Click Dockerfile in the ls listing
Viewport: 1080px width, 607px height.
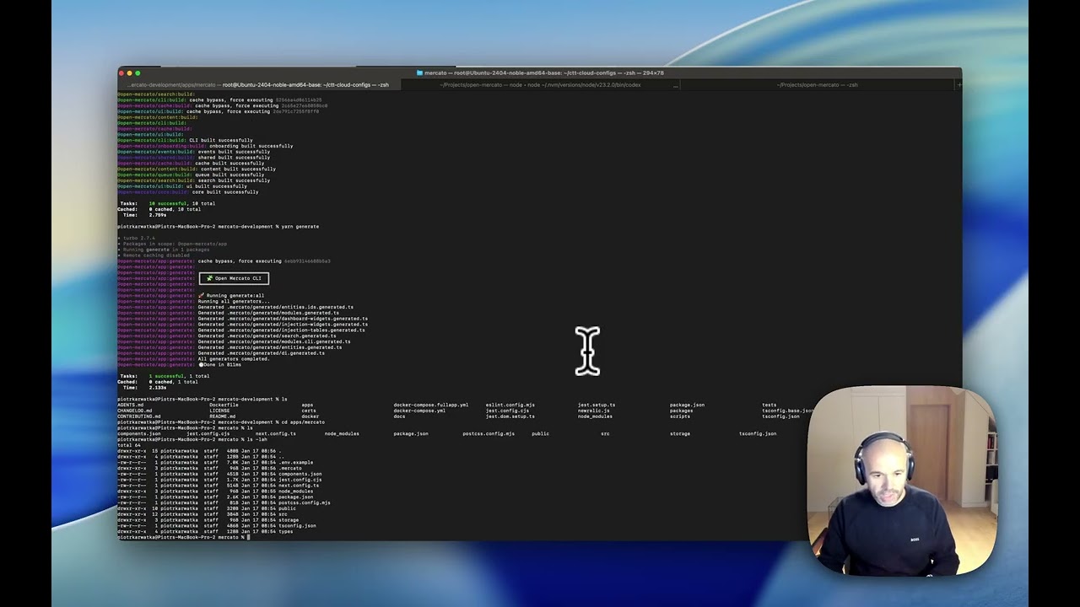click(x=224, y=405)
